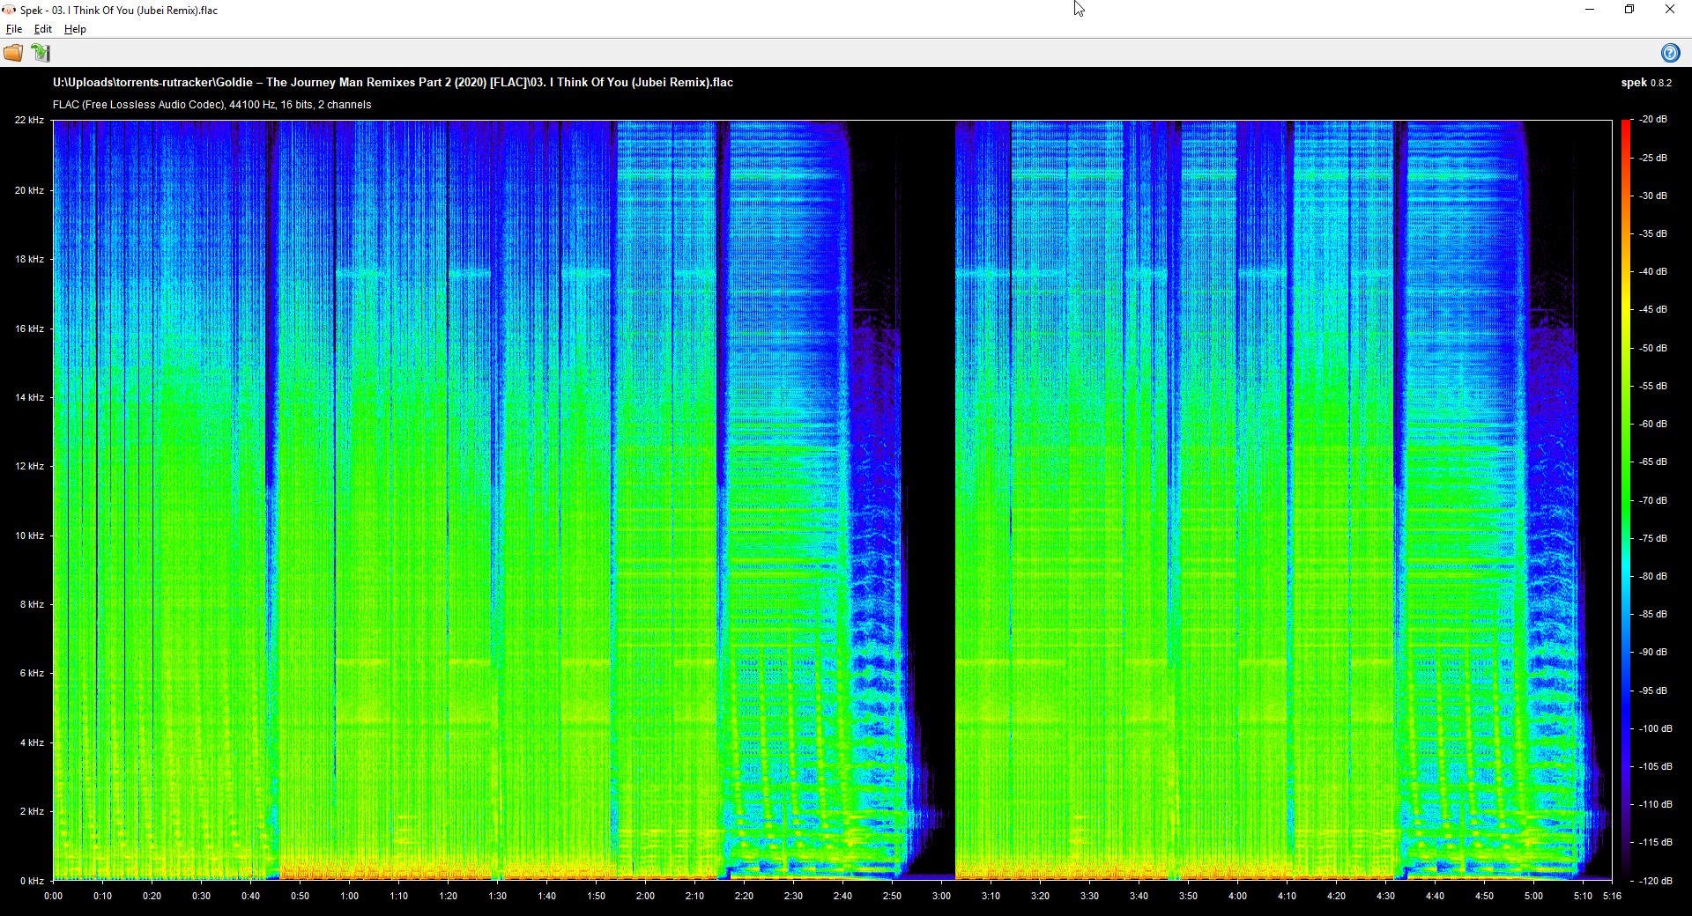Click the FLAC codec info line
The width and height of the screenshot is (1692, 916).
coord(211,105)
